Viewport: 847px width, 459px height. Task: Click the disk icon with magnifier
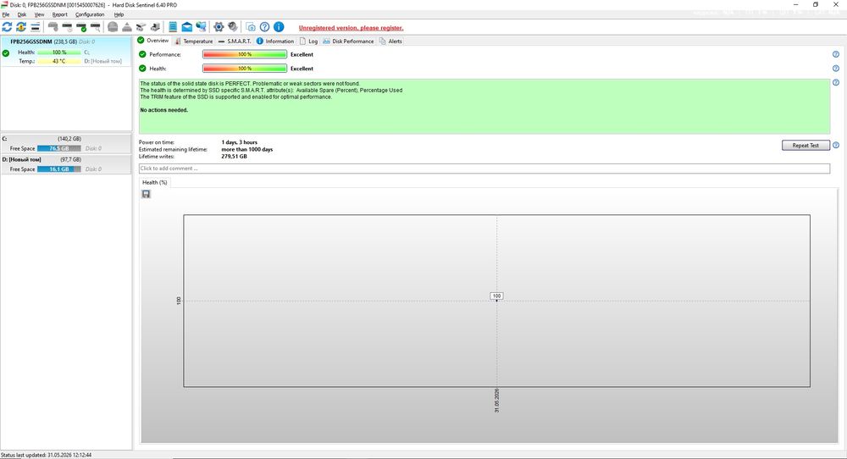(x=95, y=26)
